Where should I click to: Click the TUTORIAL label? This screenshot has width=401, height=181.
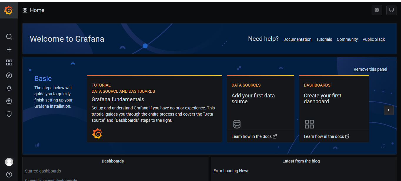pyautogui.click(x=101, y=85)
